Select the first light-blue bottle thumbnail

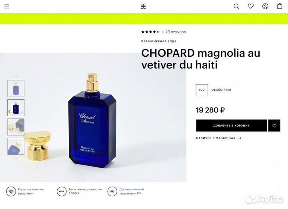tap(16, 88)
